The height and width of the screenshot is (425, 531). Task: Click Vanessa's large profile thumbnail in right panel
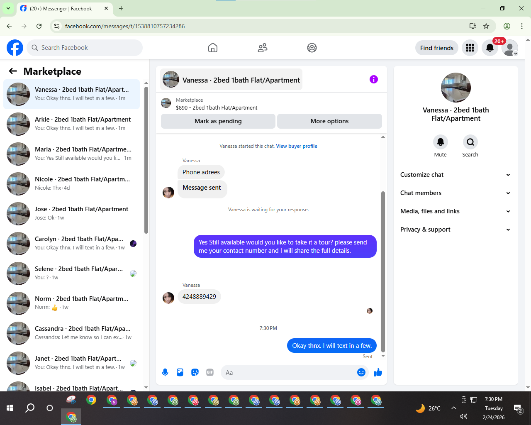pos(456,88)
